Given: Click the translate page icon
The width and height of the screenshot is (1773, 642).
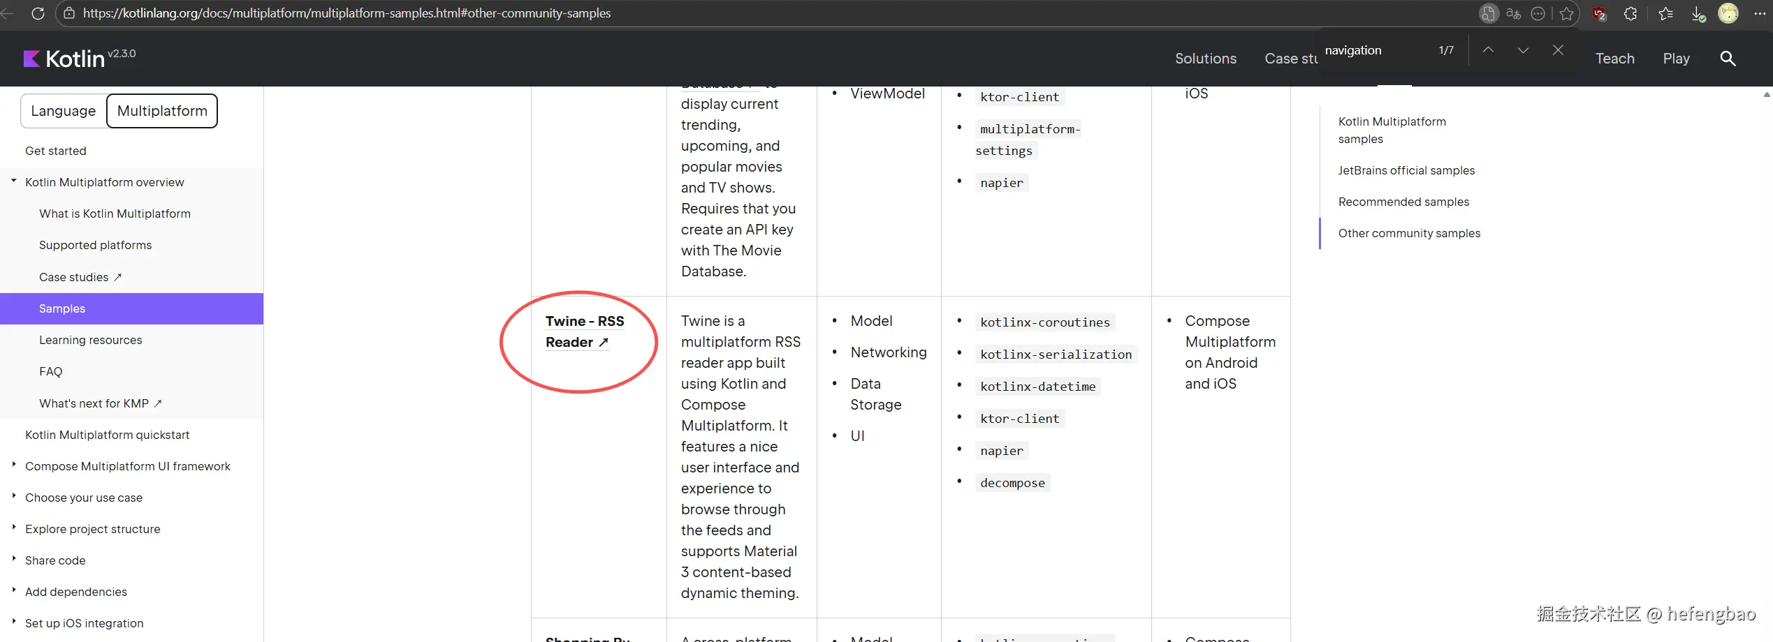Looking at the screenshot, I should coord(1514,13).
